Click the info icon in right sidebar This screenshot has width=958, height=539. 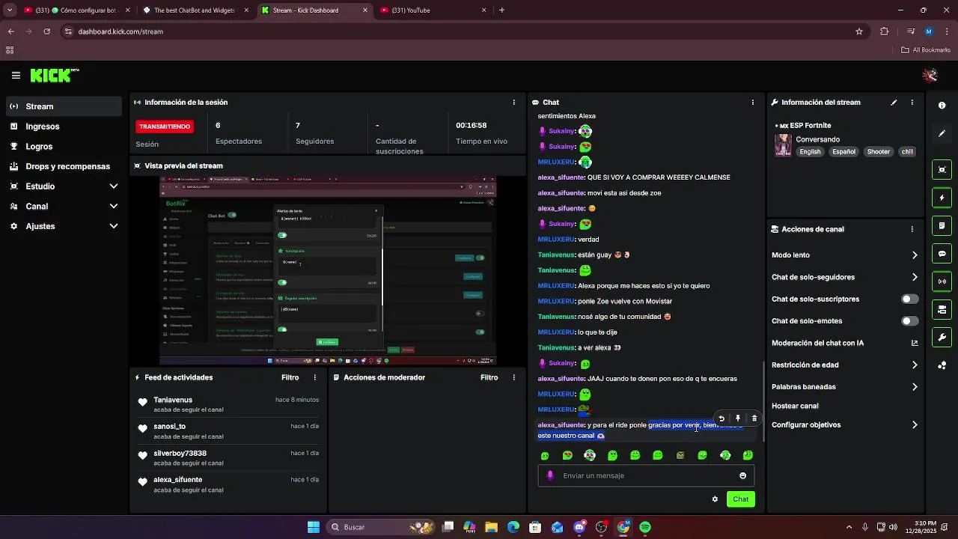[942, 106]
